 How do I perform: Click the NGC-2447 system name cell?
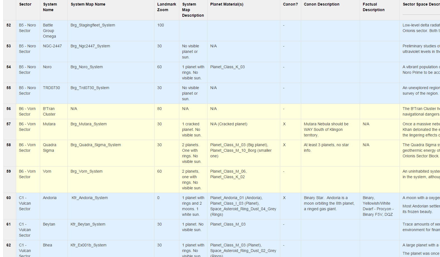click(54, 52)
